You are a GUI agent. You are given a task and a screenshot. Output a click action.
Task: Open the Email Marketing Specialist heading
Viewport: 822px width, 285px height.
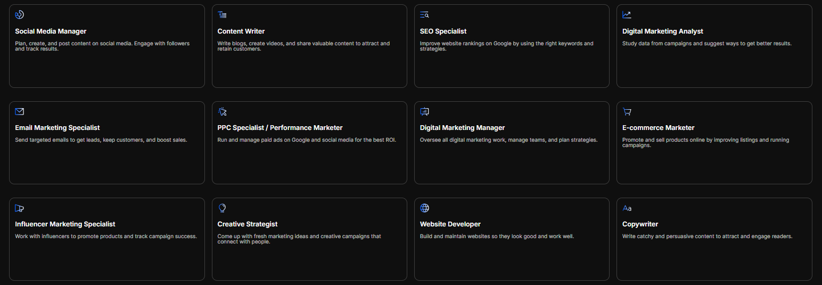click(x=57, y=128)
